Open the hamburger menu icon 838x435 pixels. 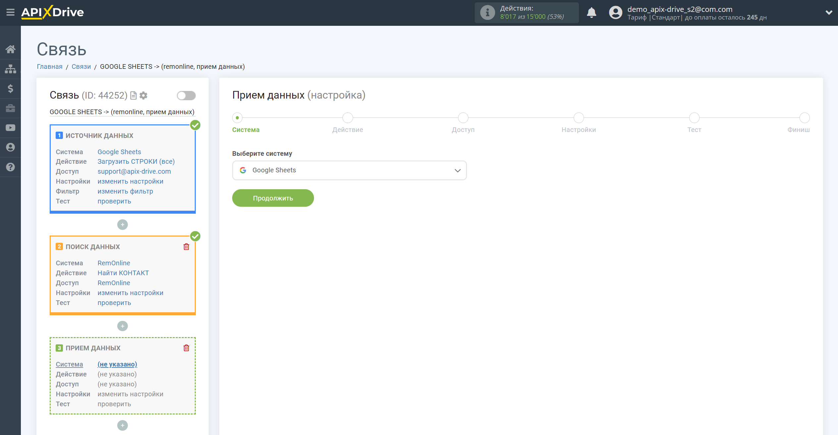pyautogui.click(x=10, y=12)
